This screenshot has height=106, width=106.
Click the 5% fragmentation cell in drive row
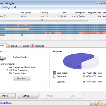99,16
